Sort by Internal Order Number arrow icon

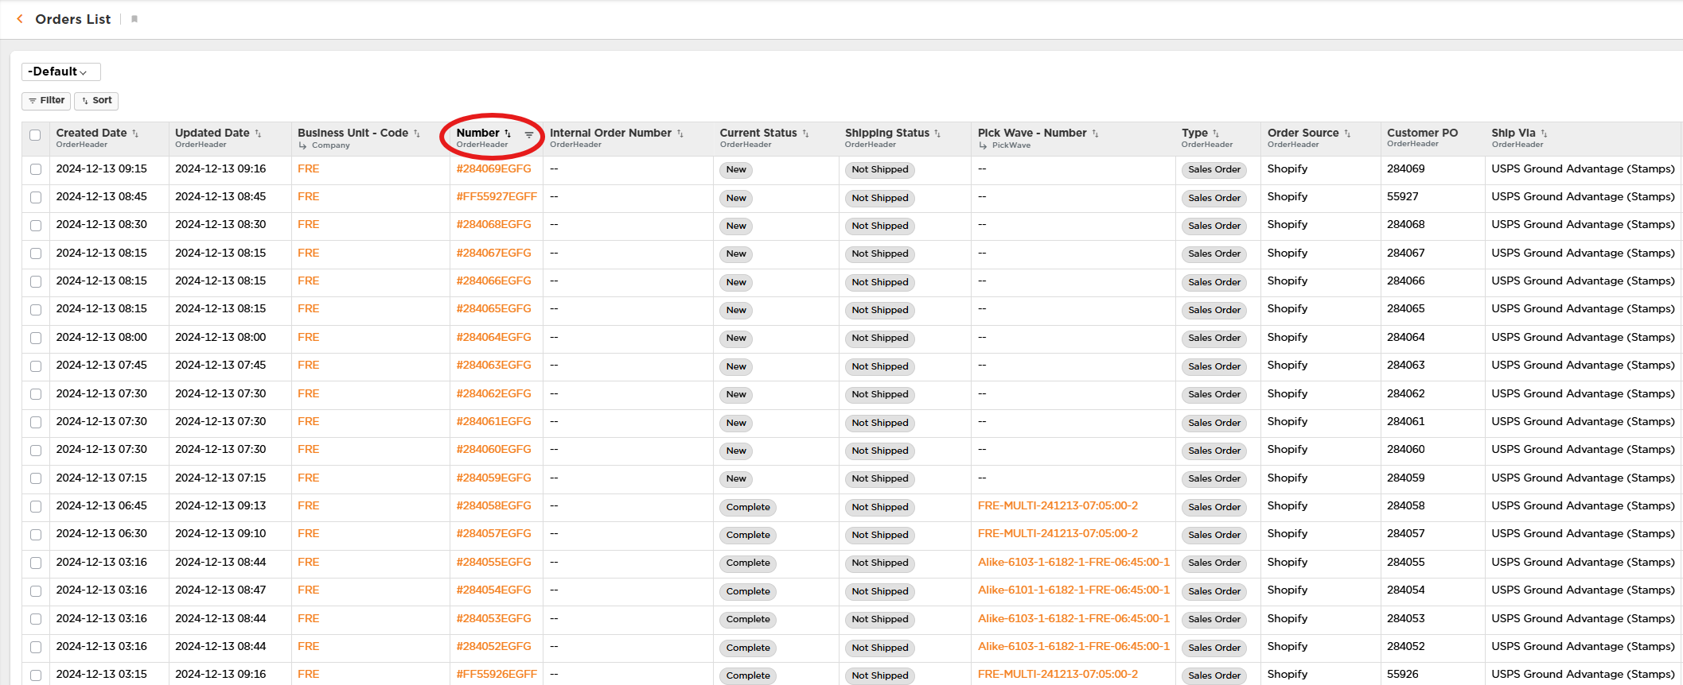[x=680, y=134]
